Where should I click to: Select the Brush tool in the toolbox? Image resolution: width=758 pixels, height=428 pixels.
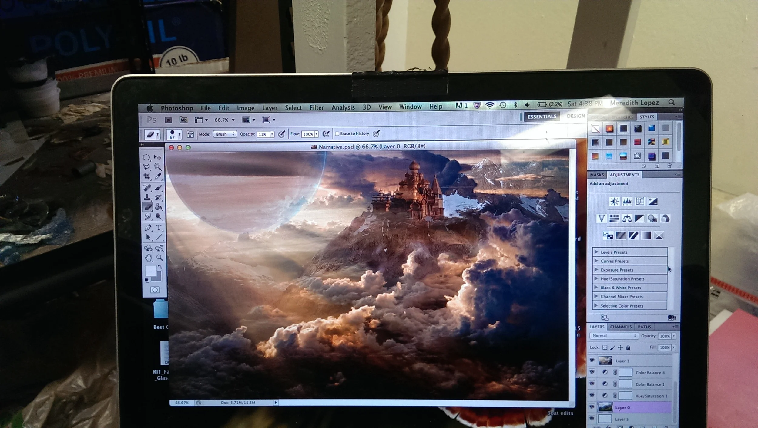(158, 188)
